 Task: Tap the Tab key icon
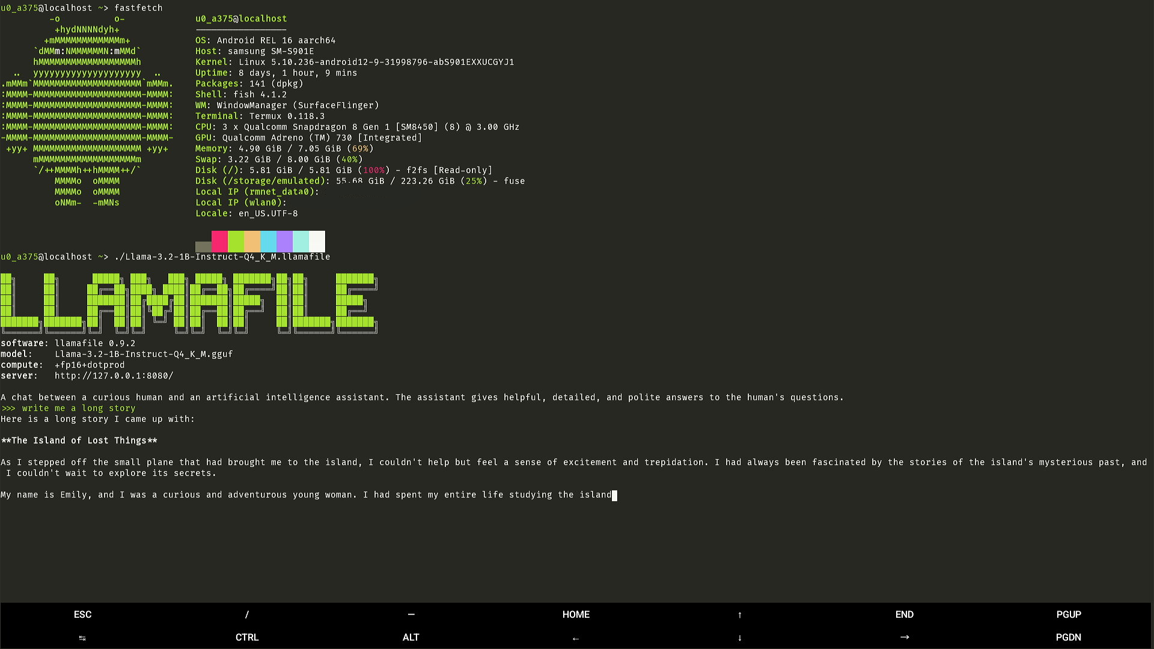[82, 638]
